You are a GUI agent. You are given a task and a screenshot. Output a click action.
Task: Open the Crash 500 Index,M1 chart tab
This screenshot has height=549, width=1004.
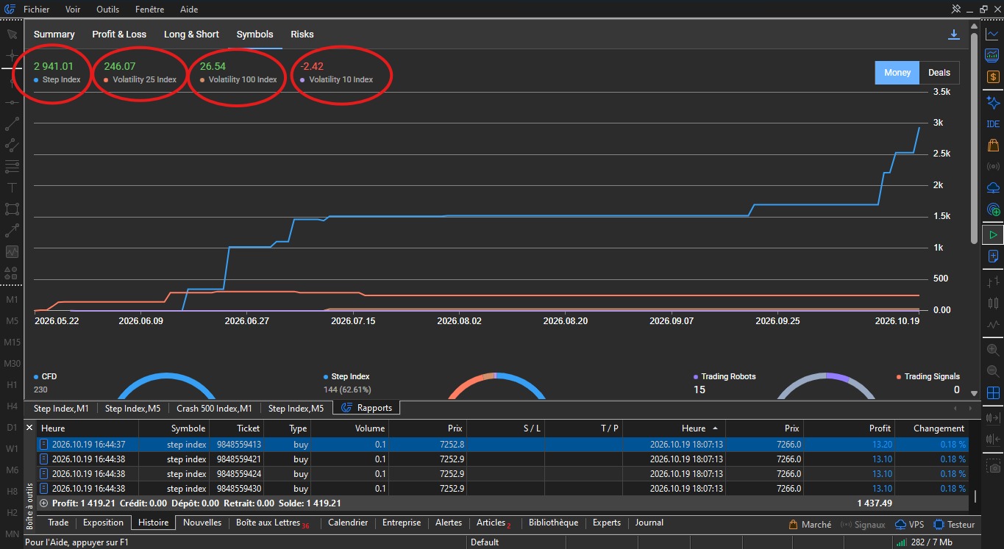pos(215,409)
